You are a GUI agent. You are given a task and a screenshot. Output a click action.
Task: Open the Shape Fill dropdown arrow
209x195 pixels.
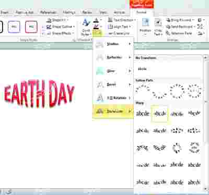point(67,20)
